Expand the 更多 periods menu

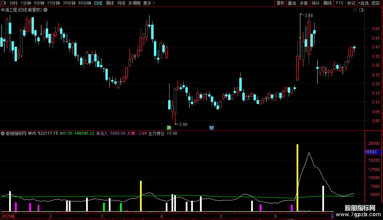pos(149,3)
